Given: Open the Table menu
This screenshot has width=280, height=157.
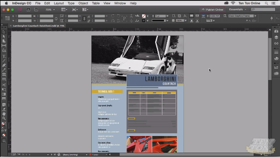Looking at the screenshot, I should pos(96,3).
